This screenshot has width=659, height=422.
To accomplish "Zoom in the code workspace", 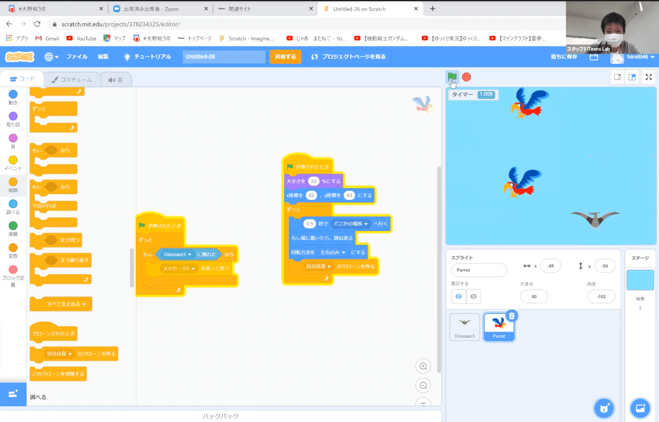I will coord(423,366).
